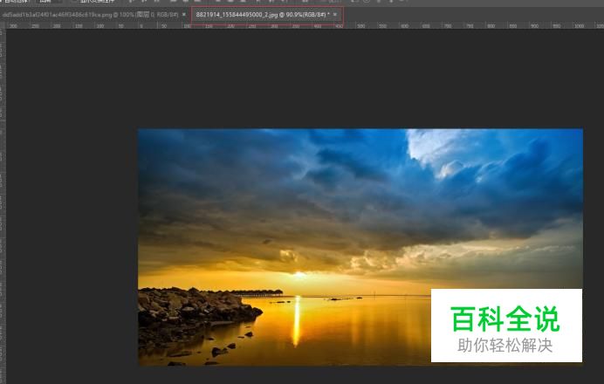Close the 8821914_155844495000_2.jpg document tab
Viewport: 604px width, 384px height.
pyautogui.click(x=335, y=15)
